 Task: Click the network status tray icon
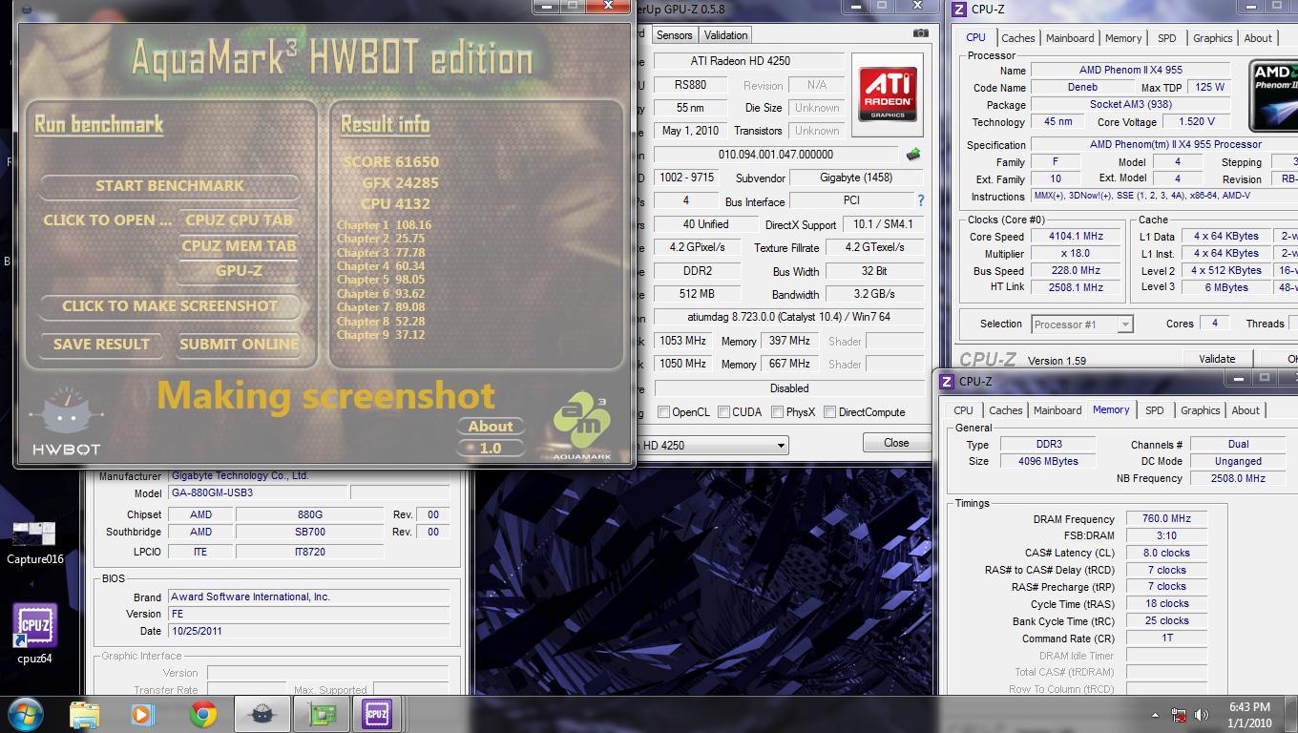1180,715
